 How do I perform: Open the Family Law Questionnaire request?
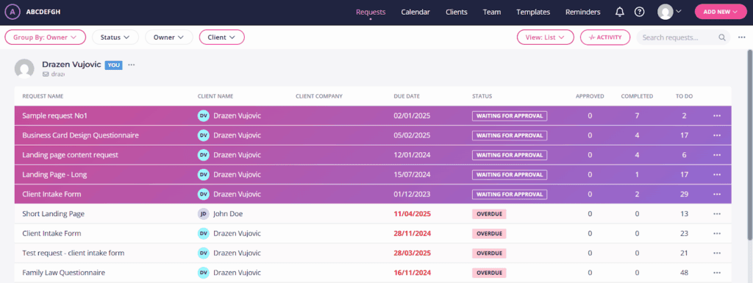(x=63, y=273)
